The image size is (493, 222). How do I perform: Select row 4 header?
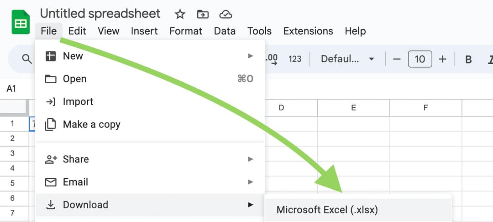tap(13, 168)
